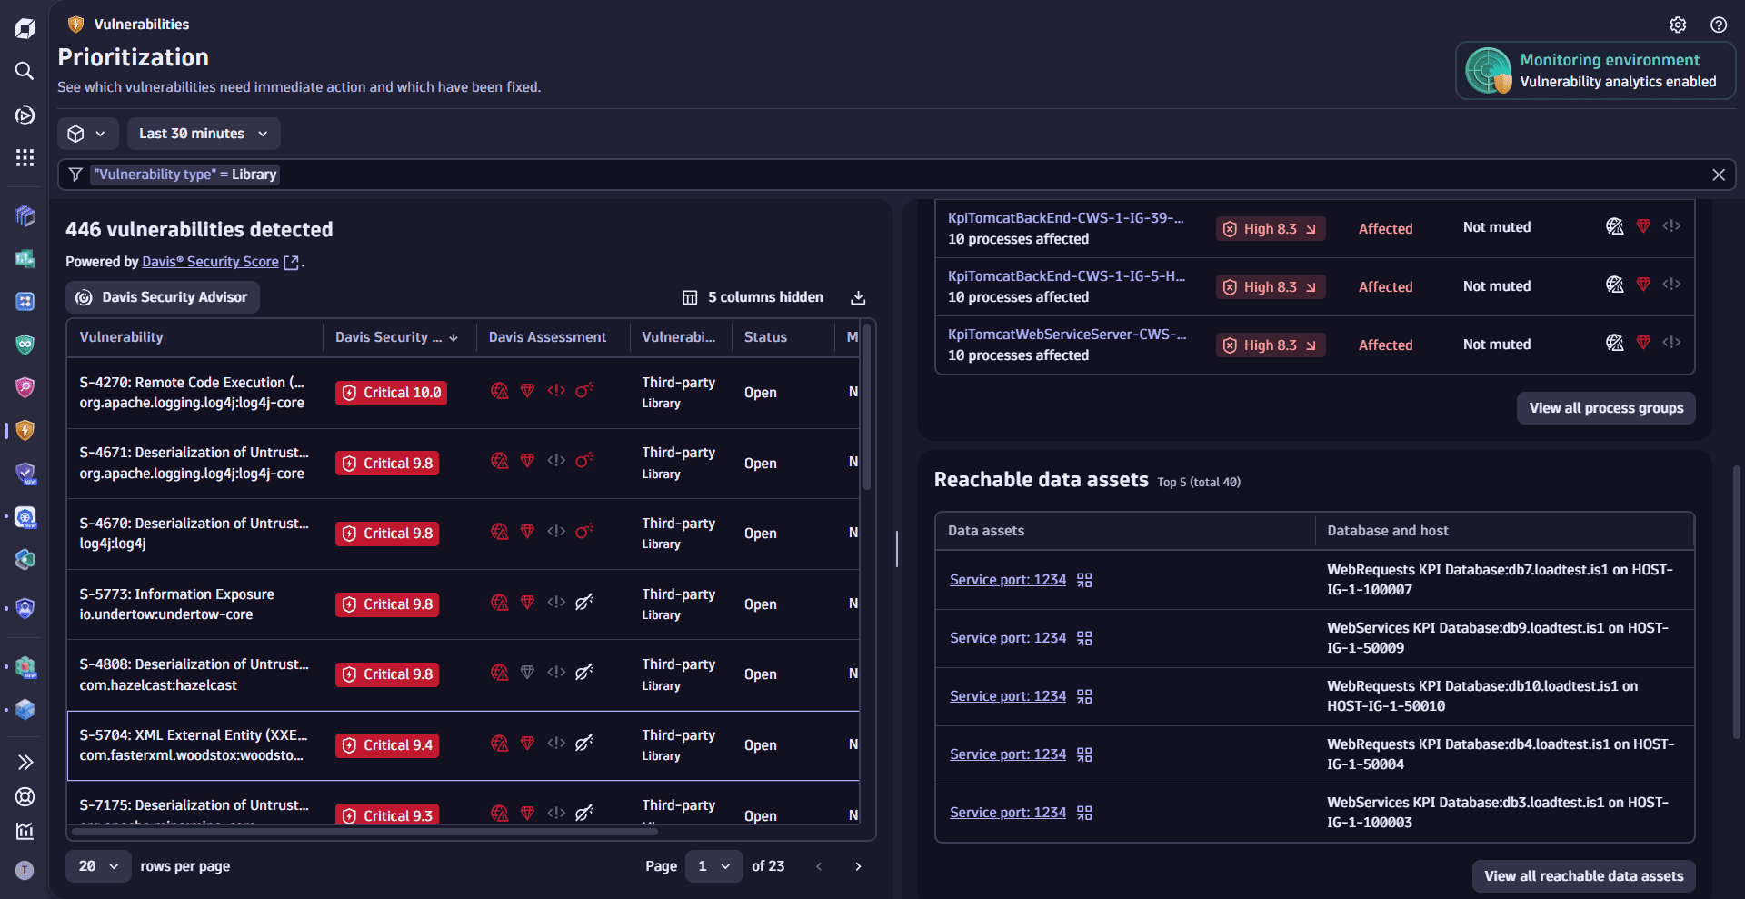Open KpiTomcatBackEnd-CWS-1-IG-39 process group

point(1066,218)
